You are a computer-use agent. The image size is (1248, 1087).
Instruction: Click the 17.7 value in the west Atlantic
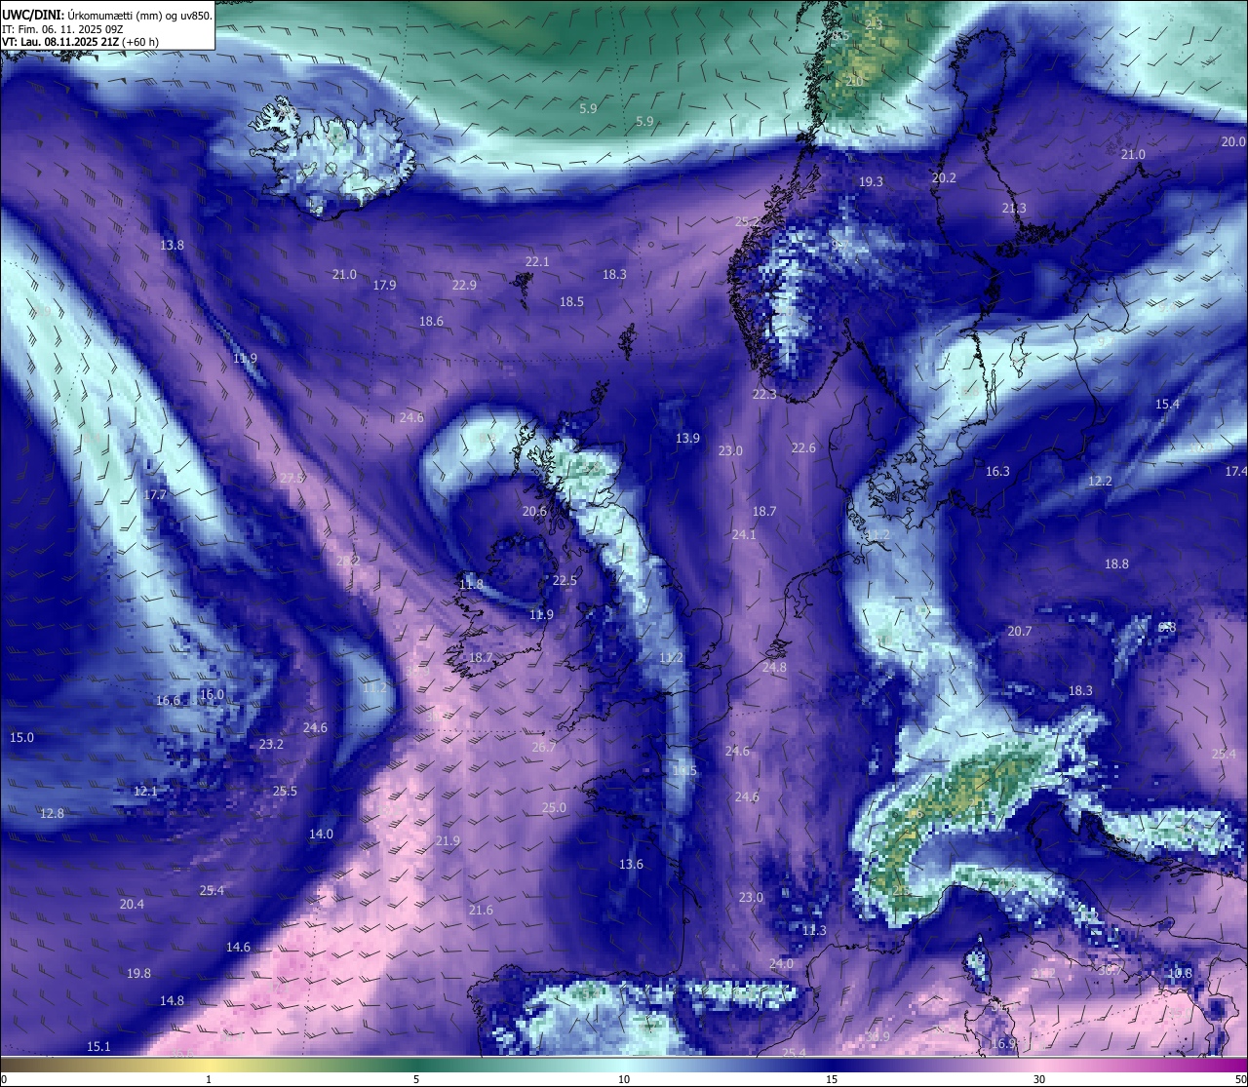click(x=155, y=495)
